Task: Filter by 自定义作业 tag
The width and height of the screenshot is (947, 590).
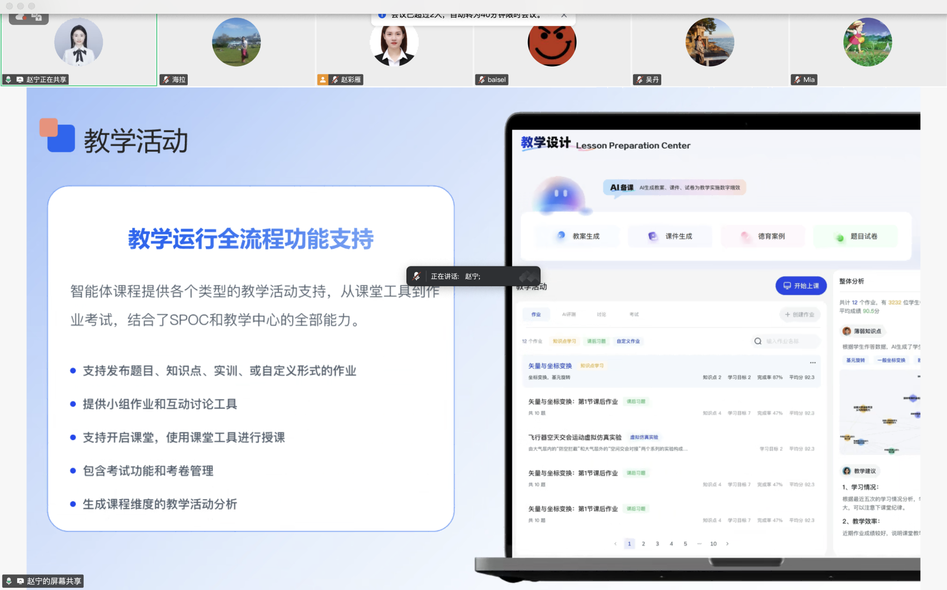Action: click(x=628, y=341)
